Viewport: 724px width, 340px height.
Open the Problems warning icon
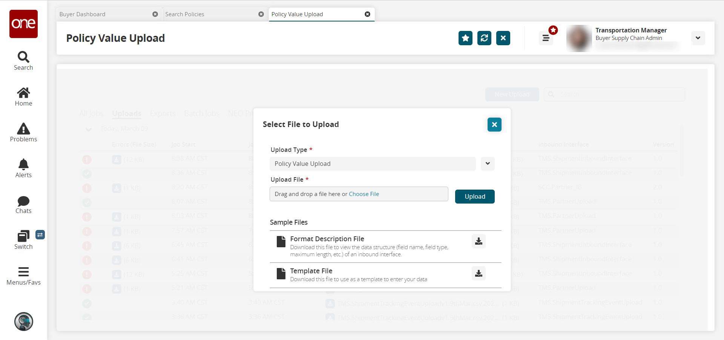tap(23, 129)
